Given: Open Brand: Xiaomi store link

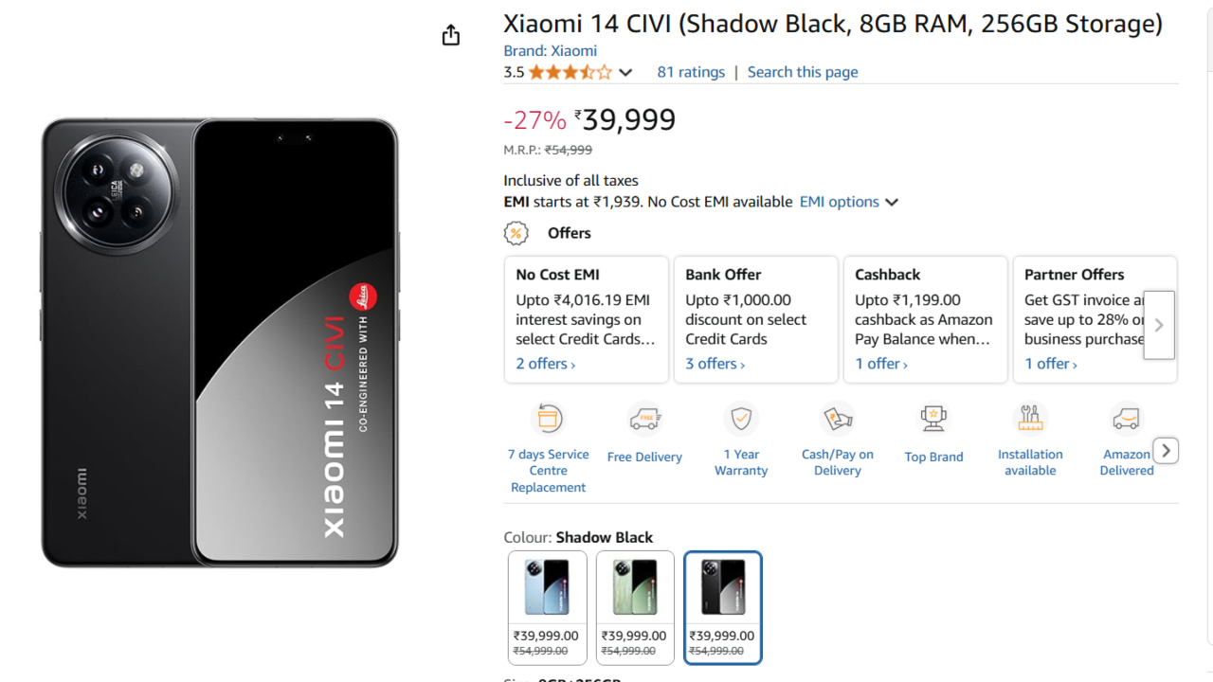Looking at the screenshot, I should (550, 51).
